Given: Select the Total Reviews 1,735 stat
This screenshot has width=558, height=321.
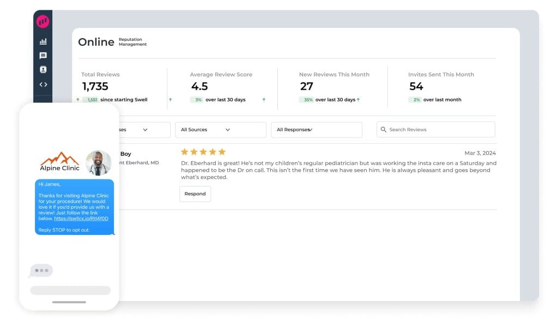Looking at the screenshot, I should [95, 86].
